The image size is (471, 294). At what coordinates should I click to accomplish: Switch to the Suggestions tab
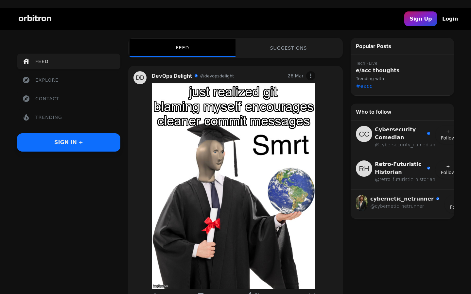288,48
